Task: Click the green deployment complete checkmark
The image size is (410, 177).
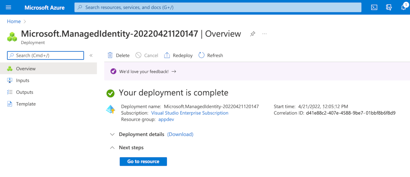Action: [110, 93]
